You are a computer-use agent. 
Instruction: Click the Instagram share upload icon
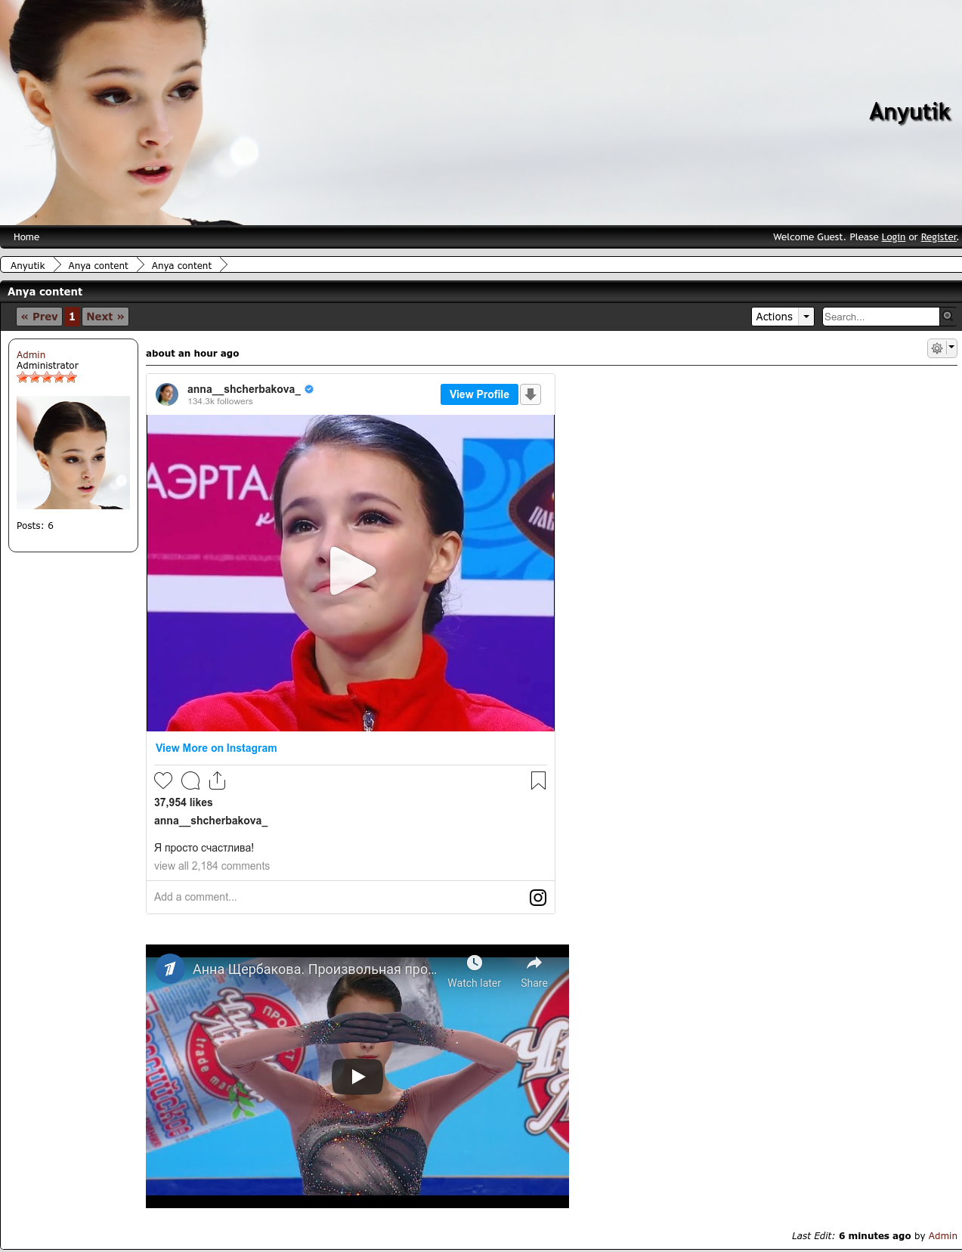coord(217,781)
